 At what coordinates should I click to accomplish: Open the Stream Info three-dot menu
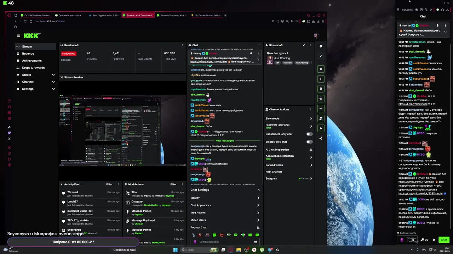coord(310,45)
